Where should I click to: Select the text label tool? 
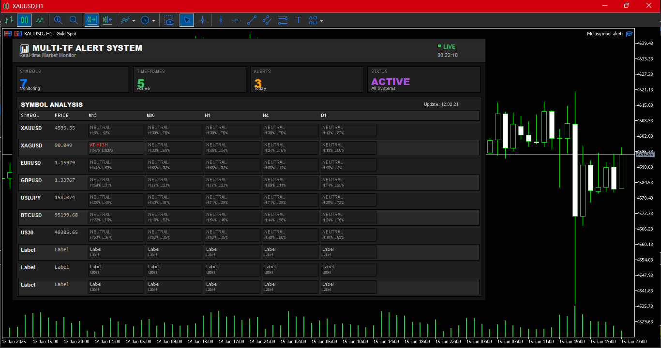(298, 20)
